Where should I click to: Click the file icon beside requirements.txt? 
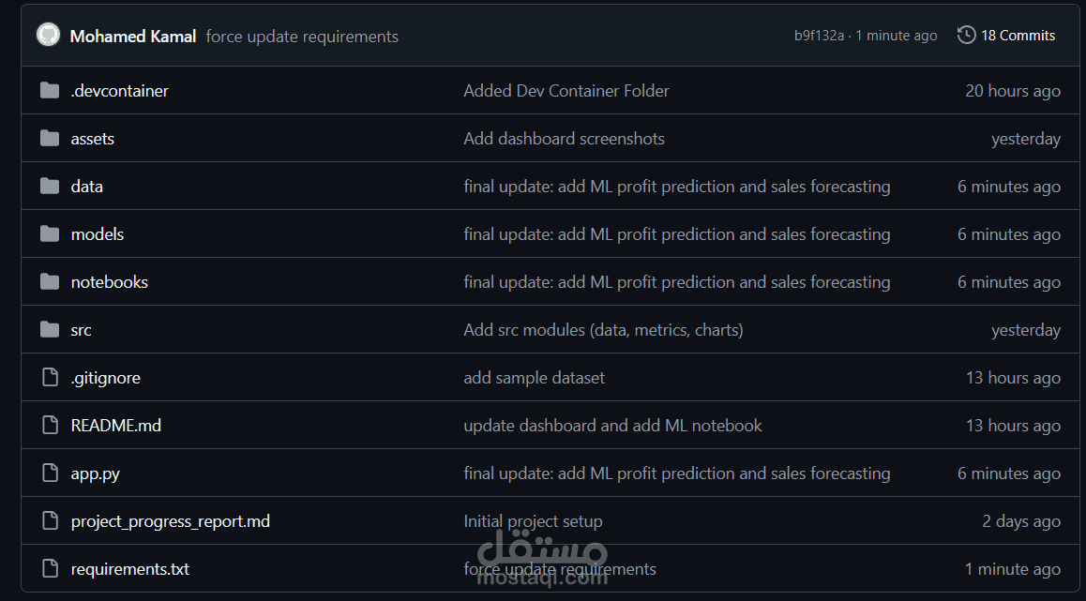tap(50, 569)
